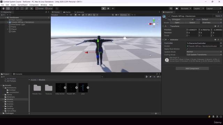
Task: Search assets by type icon
Action: (x=147, y=77)
